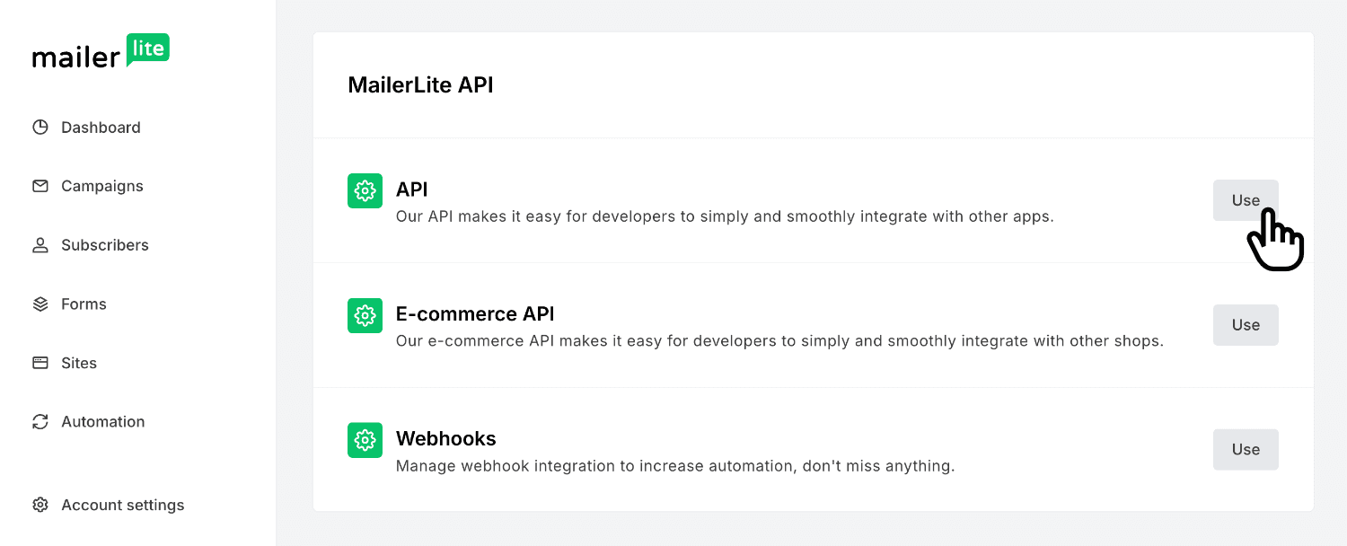The image size is (1347, 546).
Task: Open Subscribers in the sidebar
Action: 91,245
